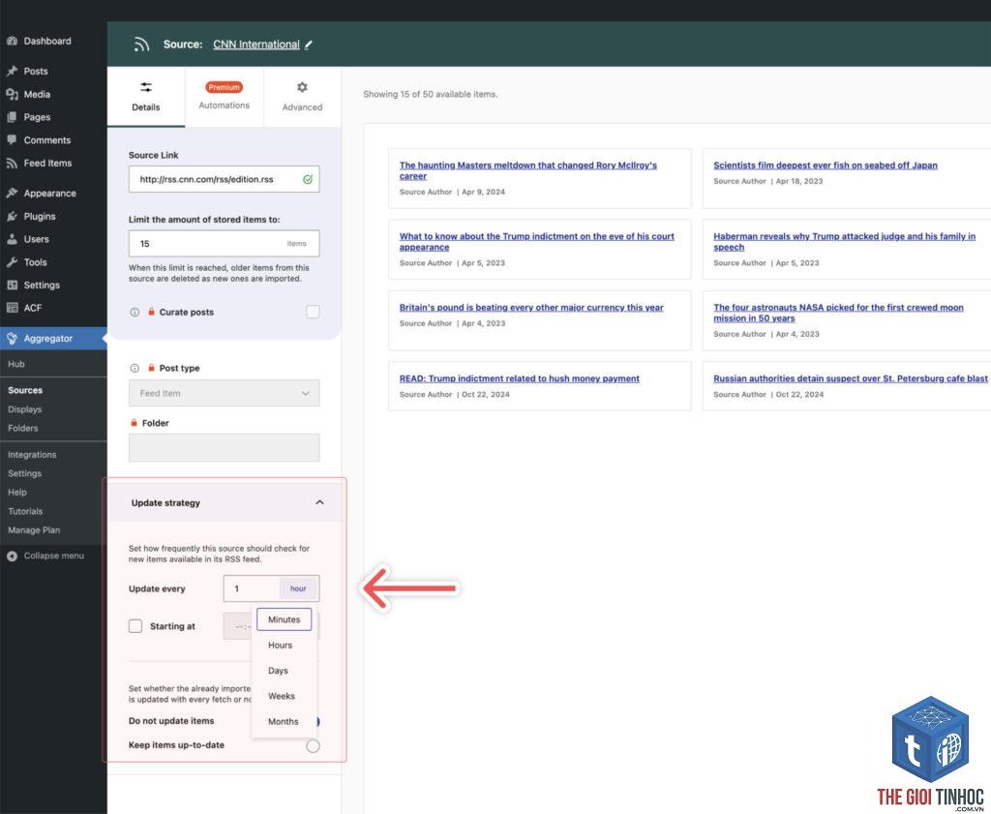Image resolution: width=991 pixels, height=814 pixels.
Task: Open the Post type Feed Item dropdown
Action: 224,393
